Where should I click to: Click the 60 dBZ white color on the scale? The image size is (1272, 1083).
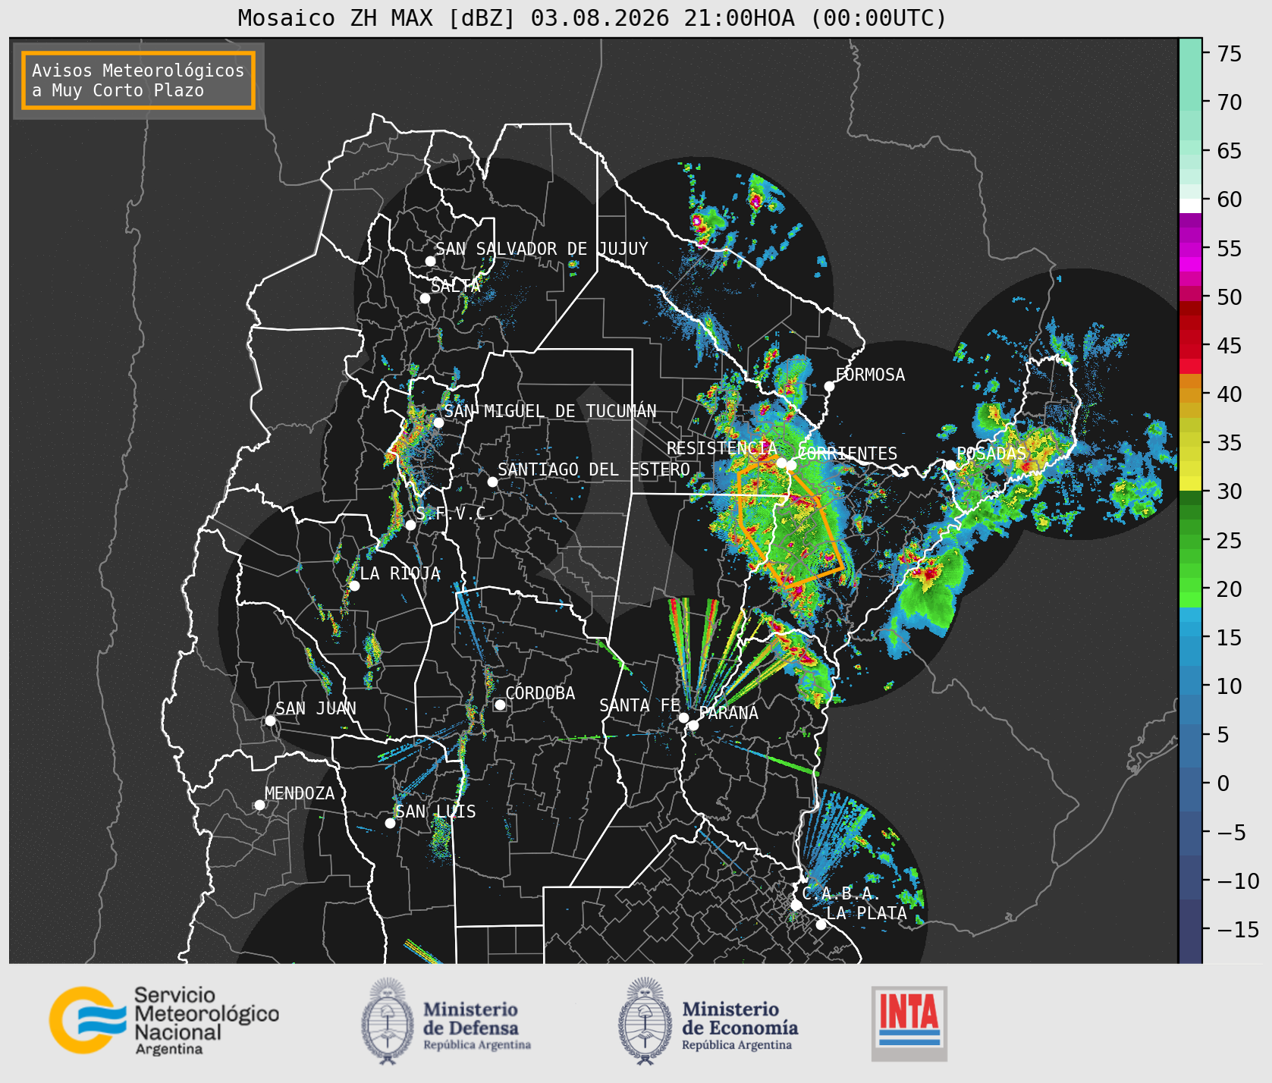pos(1190,206)
